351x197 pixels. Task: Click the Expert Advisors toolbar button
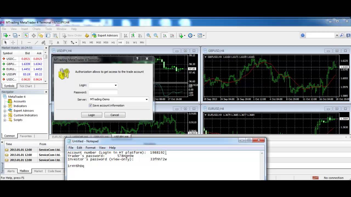tap(105, 35)
